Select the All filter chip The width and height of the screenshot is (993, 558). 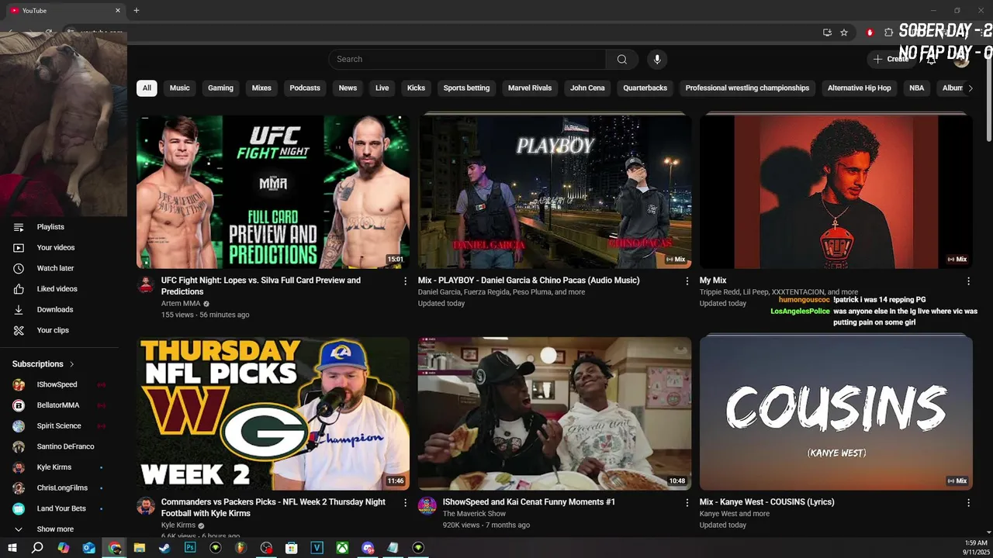pyautogui.click(x=147, y=88)
